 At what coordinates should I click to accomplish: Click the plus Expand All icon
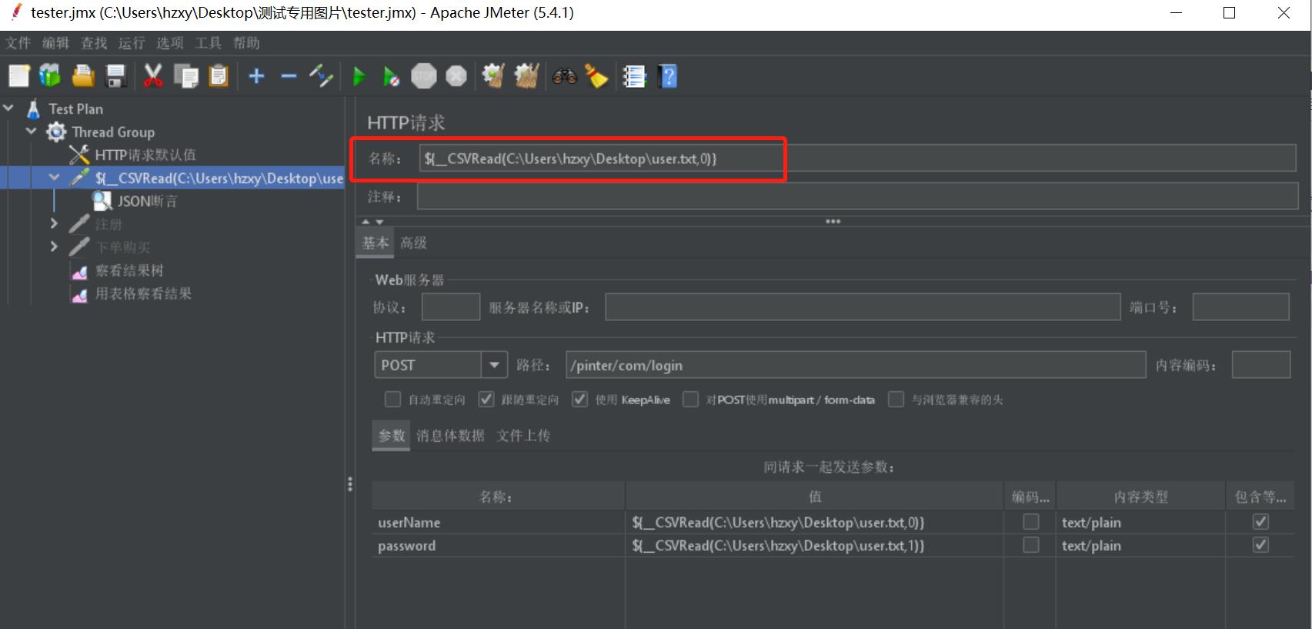[x=256, y=76]
